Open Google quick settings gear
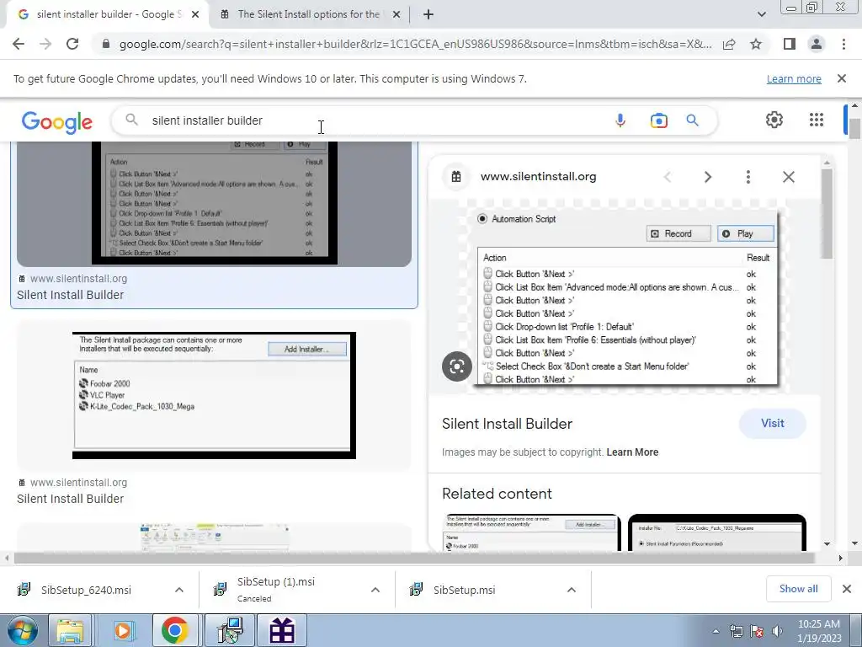862x647 pixels. pos(774,120)
